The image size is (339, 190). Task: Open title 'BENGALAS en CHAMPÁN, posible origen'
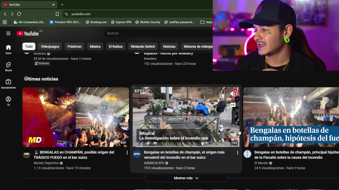74,155
